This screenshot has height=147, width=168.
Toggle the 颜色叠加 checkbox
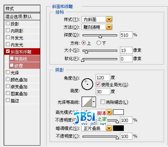point(8,79)
